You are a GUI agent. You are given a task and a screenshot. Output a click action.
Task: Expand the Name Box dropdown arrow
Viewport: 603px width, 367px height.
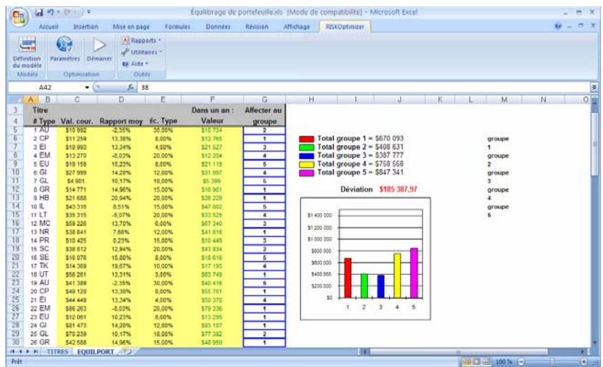click(x=87, y=87)
